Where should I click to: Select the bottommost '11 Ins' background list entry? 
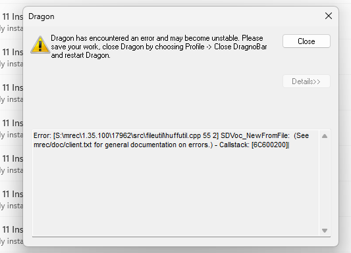[x=12, y=235]
